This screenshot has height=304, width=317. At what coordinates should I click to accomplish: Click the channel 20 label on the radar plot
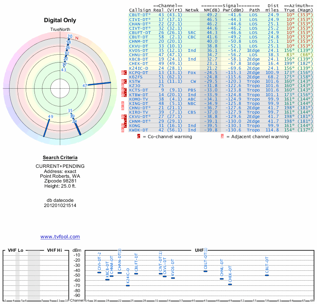pos(70,36)
